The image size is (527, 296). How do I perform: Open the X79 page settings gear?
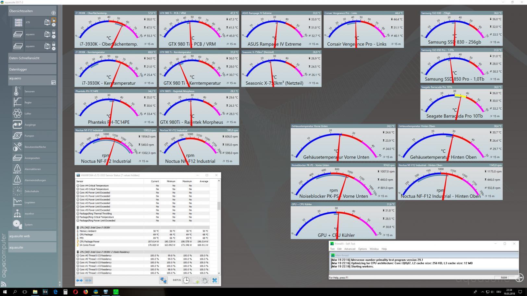click(x=54, y=25)
